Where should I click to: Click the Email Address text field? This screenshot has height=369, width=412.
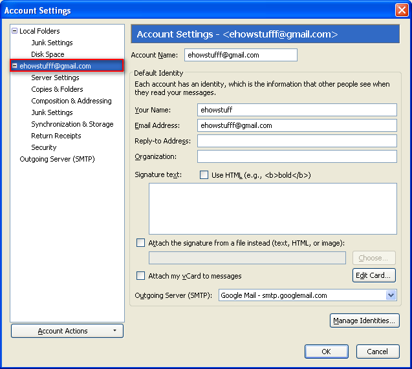[297, 125]
